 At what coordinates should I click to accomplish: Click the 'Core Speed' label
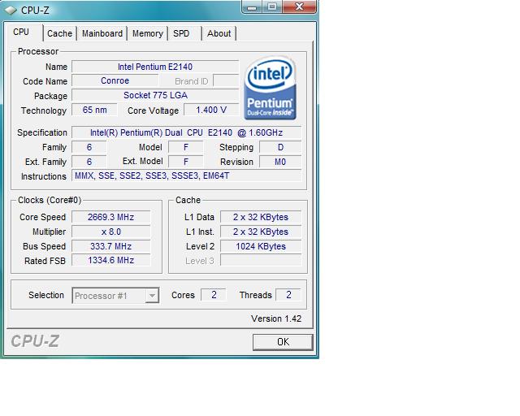coord(42,217)
